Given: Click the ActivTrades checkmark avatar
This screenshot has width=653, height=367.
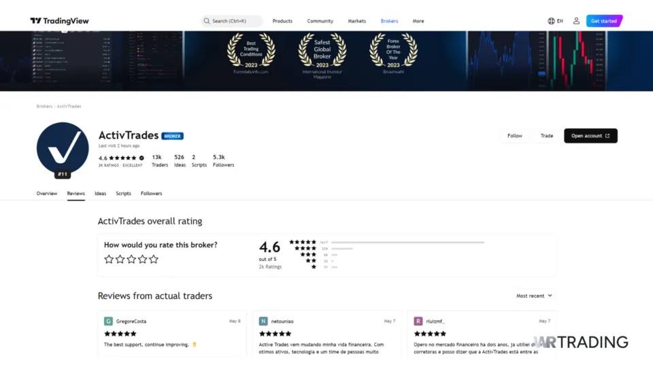Looking at the screenshot, I should coord(63,148).
